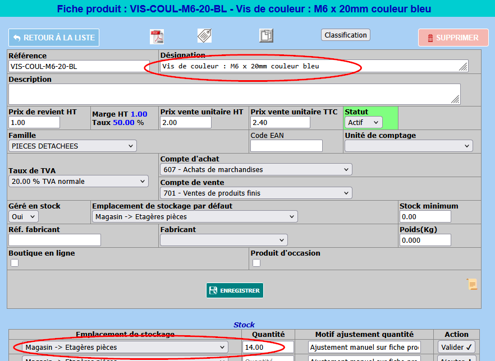This screenshot has height=361, width=495.
Task: Click Valider on the stock row
Action: [x=456, y=347]
